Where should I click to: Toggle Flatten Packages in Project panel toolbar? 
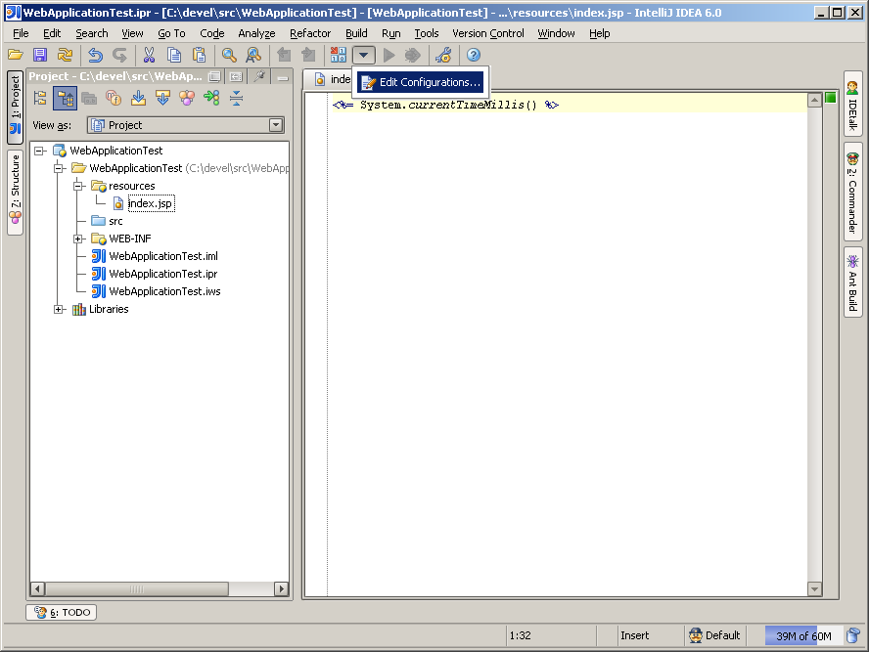pos(40,99)
